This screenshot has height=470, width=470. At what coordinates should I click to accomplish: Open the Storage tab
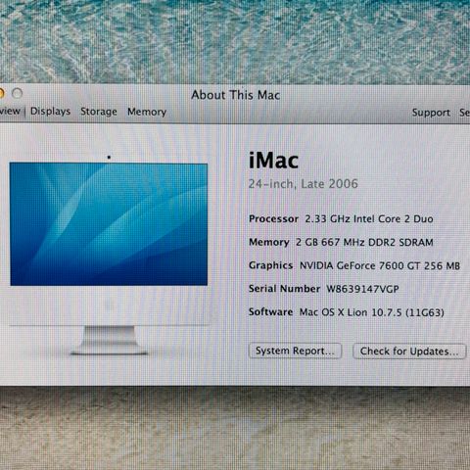click(x=99, y=112)
